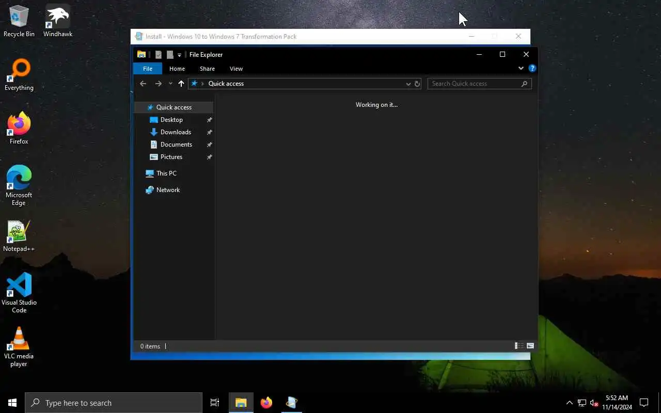Click the pin icon beside Downloads
Viewport: 661px width, 413px height.
point(209,132)
